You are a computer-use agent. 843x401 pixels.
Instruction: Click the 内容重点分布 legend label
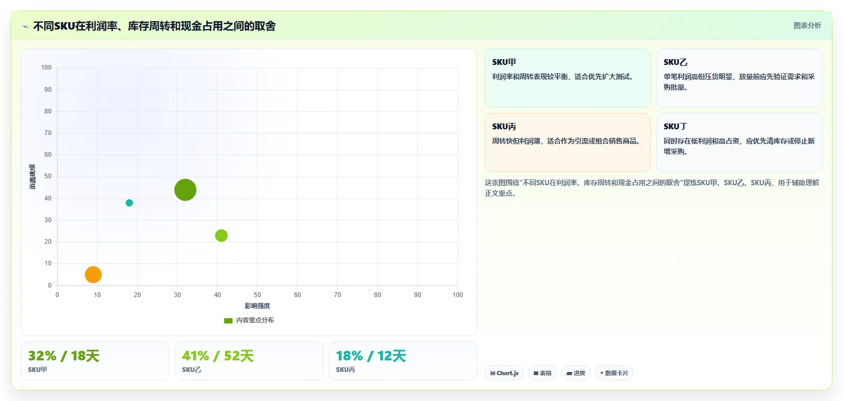click(x=255, y=320)
